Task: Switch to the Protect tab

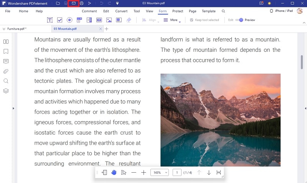Action: (x=178, y=11)
